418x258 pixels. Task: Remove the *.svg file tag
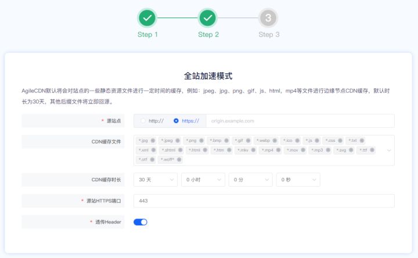coord(351,150)
